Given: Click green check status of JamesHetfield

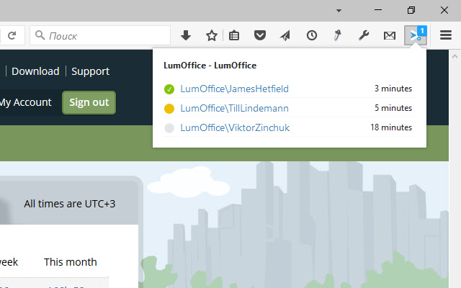Looking at the screenshot, I should 169,89.
